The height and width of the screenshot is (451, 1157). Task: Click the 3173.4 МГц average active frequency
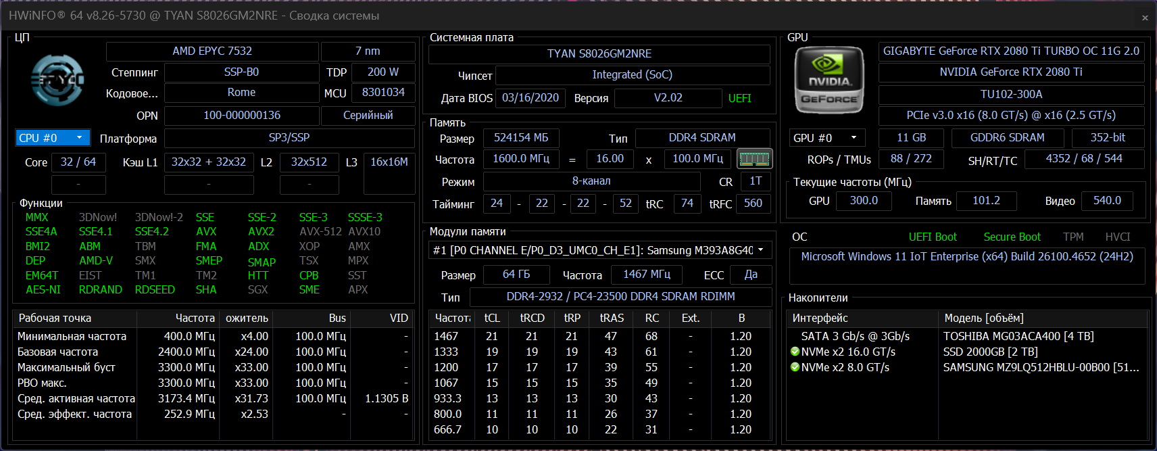187,398
